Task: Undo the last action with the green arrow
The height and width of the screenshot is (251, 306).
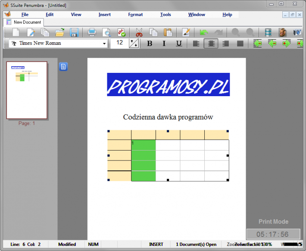Action: (x=204, y=32)
